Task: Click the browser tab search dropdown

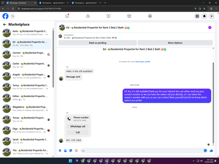Action: (x=3, y=3)
